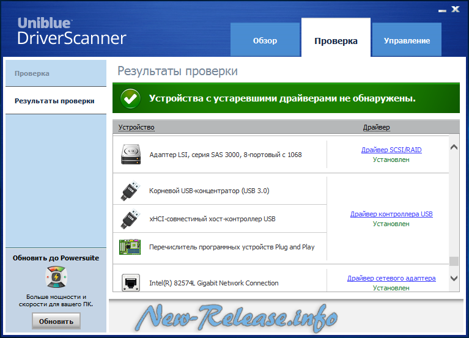This screenshot has height=338, width=469.
Task: Click the USB icon beside xHCI-совместимый хост-контроллер
Action: (x=130, y=219)
